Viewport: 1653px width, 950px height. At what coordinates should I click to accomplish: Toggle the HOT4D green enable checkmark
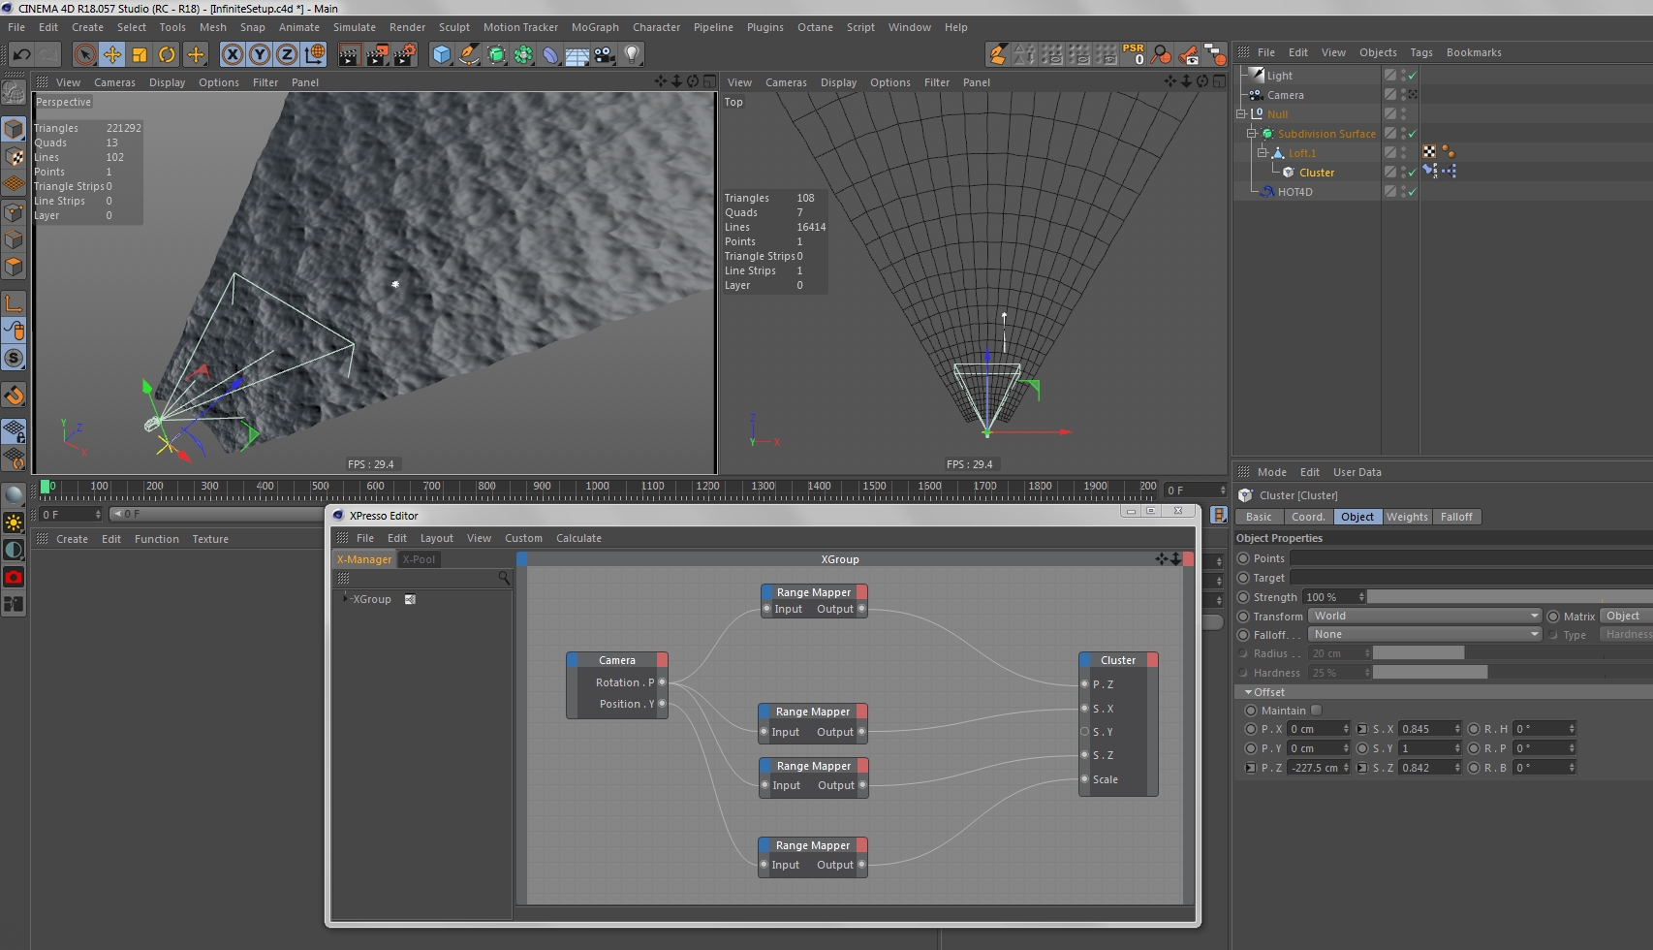[1412, 192]
